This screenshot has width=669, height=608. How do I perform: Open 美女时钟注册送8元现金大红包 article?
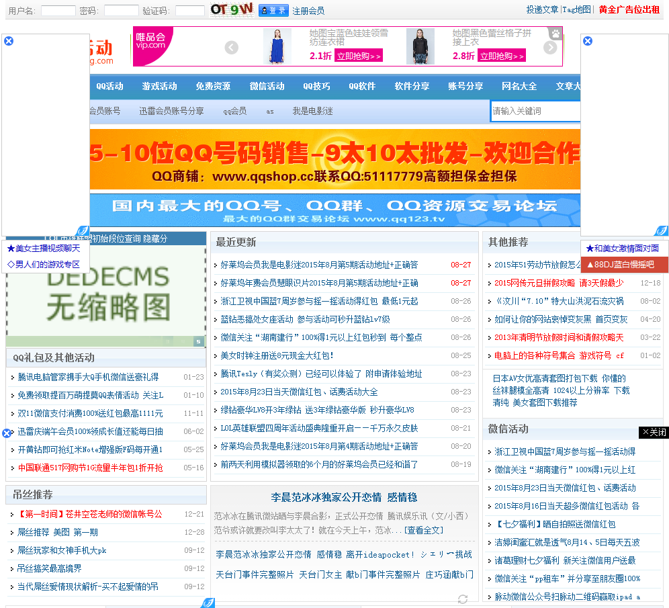coord(277,355)
